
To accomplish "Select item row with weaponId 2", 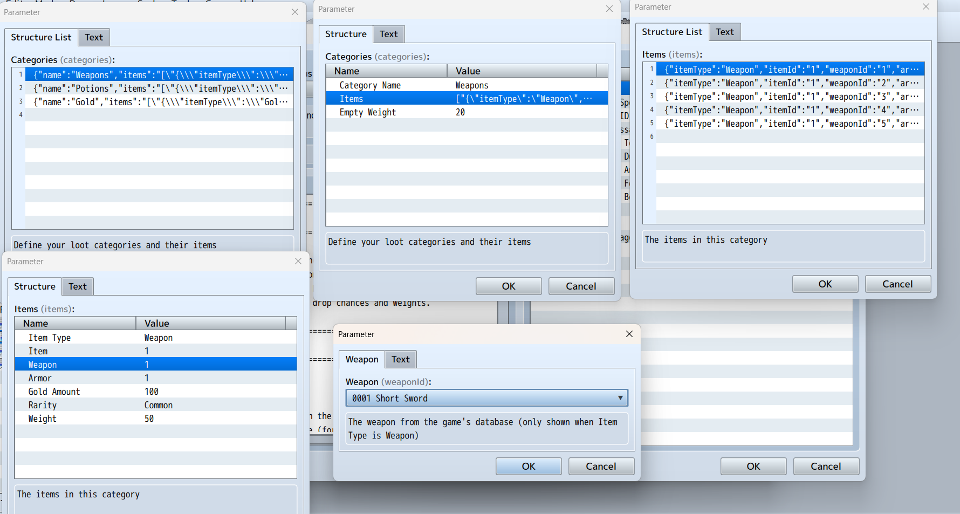I will pyautogui.click(x=791, y=83).
